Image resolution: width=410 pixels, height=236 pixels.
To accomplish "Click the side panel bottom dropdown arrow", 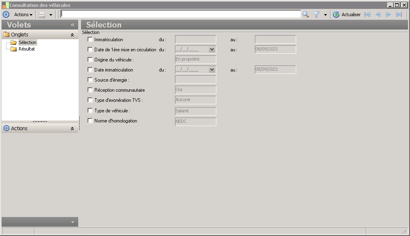I will [73, 222].
